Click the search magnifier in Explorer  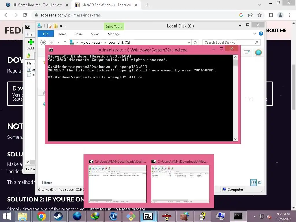tap(256, 42)
